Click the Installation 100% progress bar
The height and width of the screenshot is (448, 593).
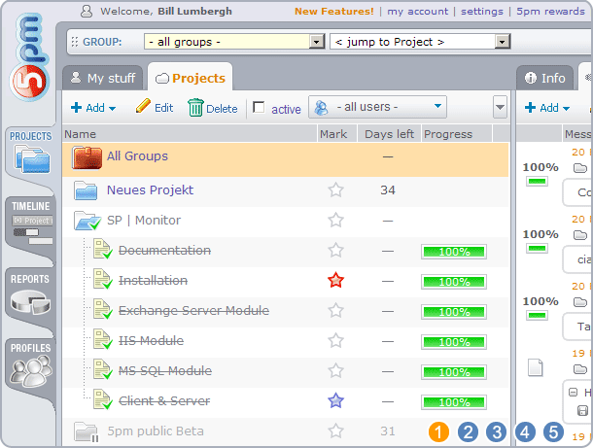(x=454, y=282)
